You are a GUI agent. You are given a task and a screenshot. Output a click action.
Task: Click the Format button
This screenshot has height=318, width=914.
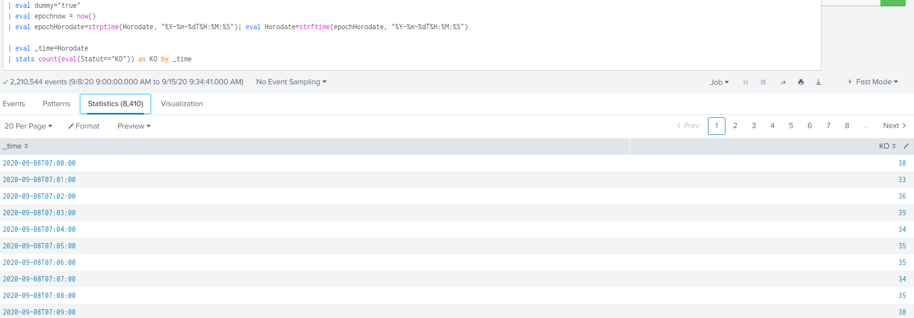click(84, 126)
